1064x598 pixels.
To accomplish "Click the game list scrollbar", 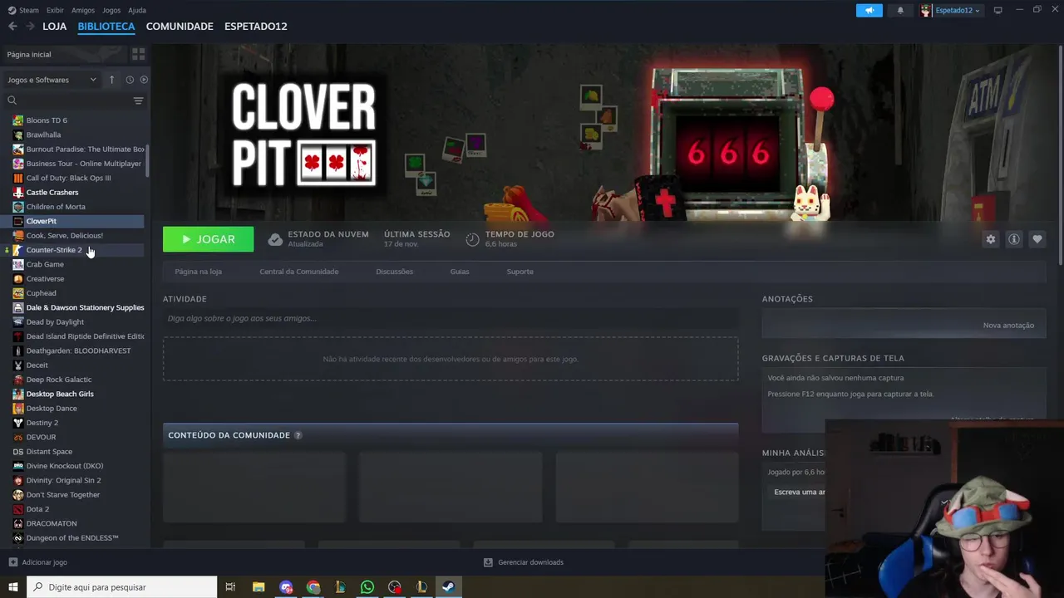I will tap(147, 162).
